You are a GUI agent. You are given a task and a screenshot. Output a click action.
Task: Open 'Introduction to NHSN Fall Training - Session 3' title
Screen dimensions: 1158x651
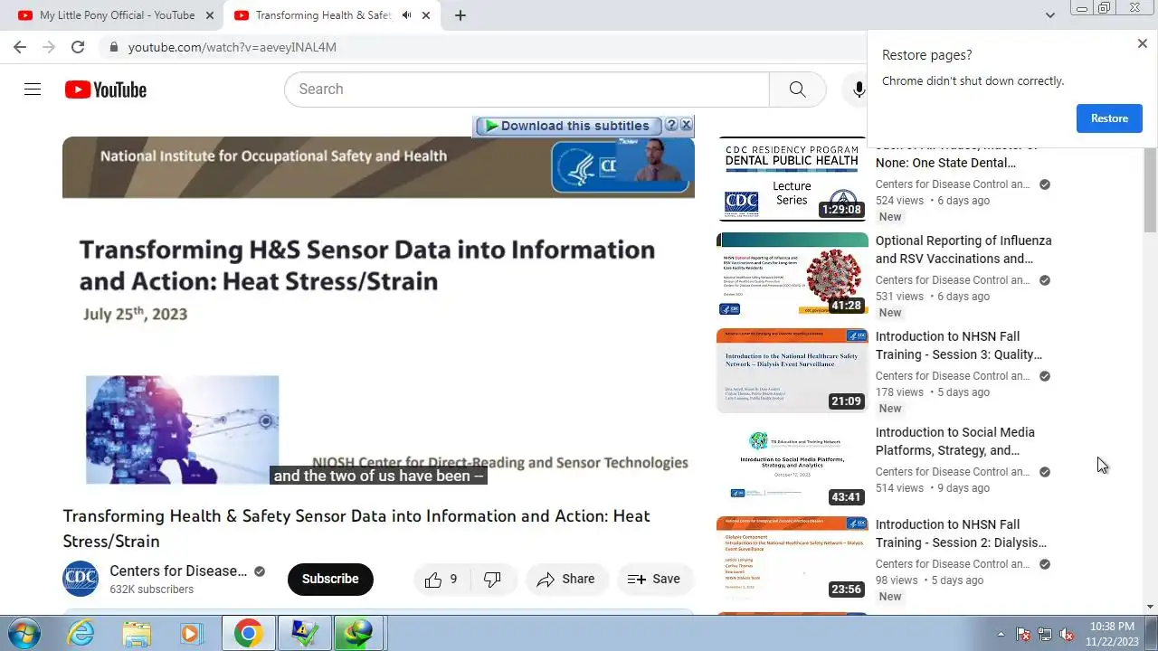[x=959, y=345]
